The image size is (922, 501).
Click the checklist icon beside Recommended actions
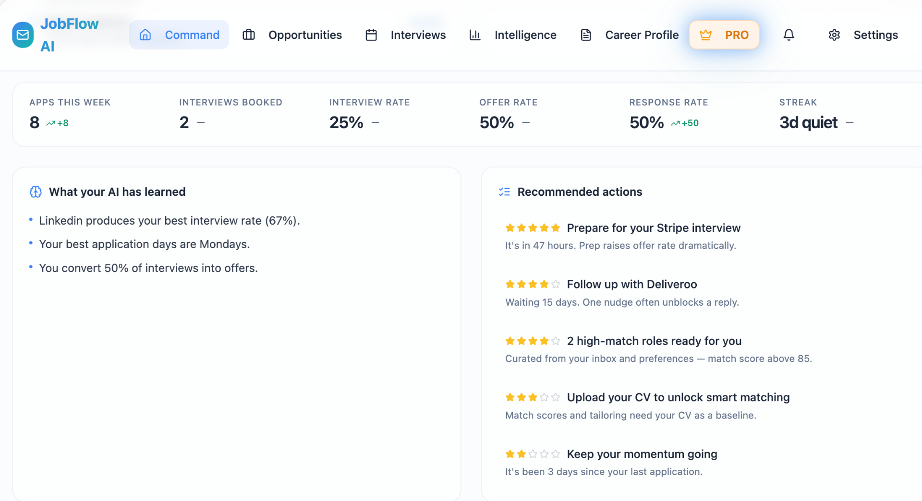click(504, 192)
